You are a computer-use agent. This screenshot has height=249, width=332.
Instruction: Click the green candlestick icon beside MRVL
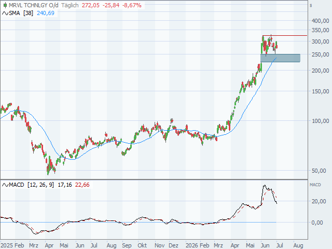5,5
